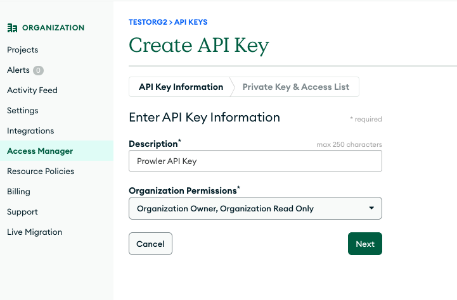457x300 pixels.
Task: Click the Description input field
Action: pyautogui.click(x=255, y=161)
